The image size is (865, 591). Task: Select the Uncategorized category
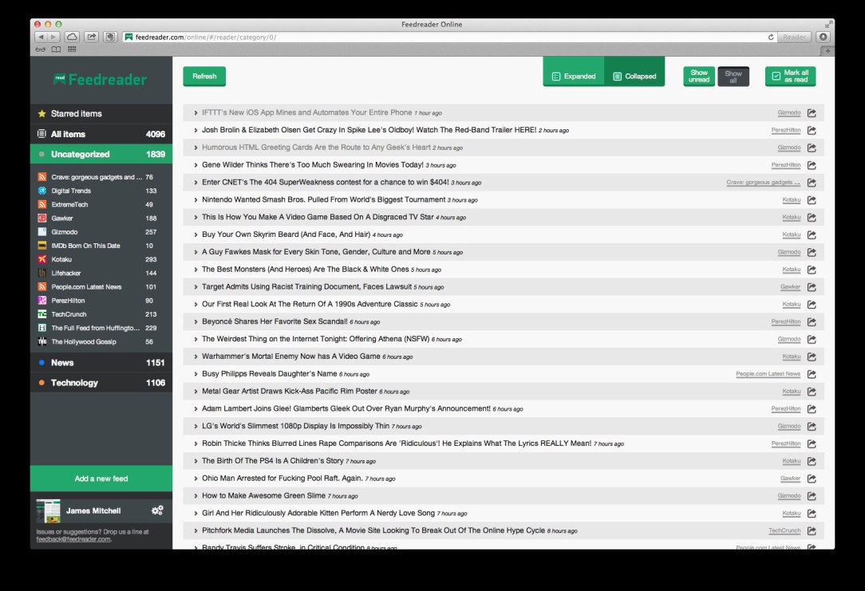(101, 155)
